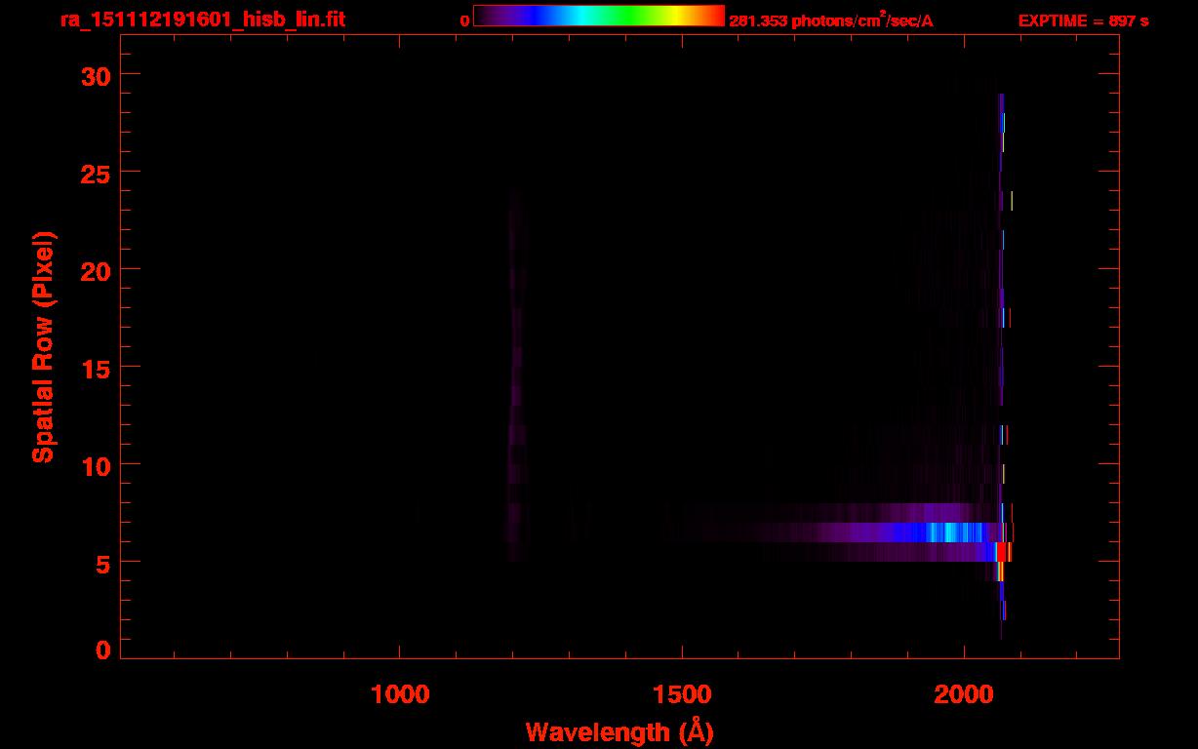
Task: Click the 5 spatial row tick label
Action: point(103,563)
